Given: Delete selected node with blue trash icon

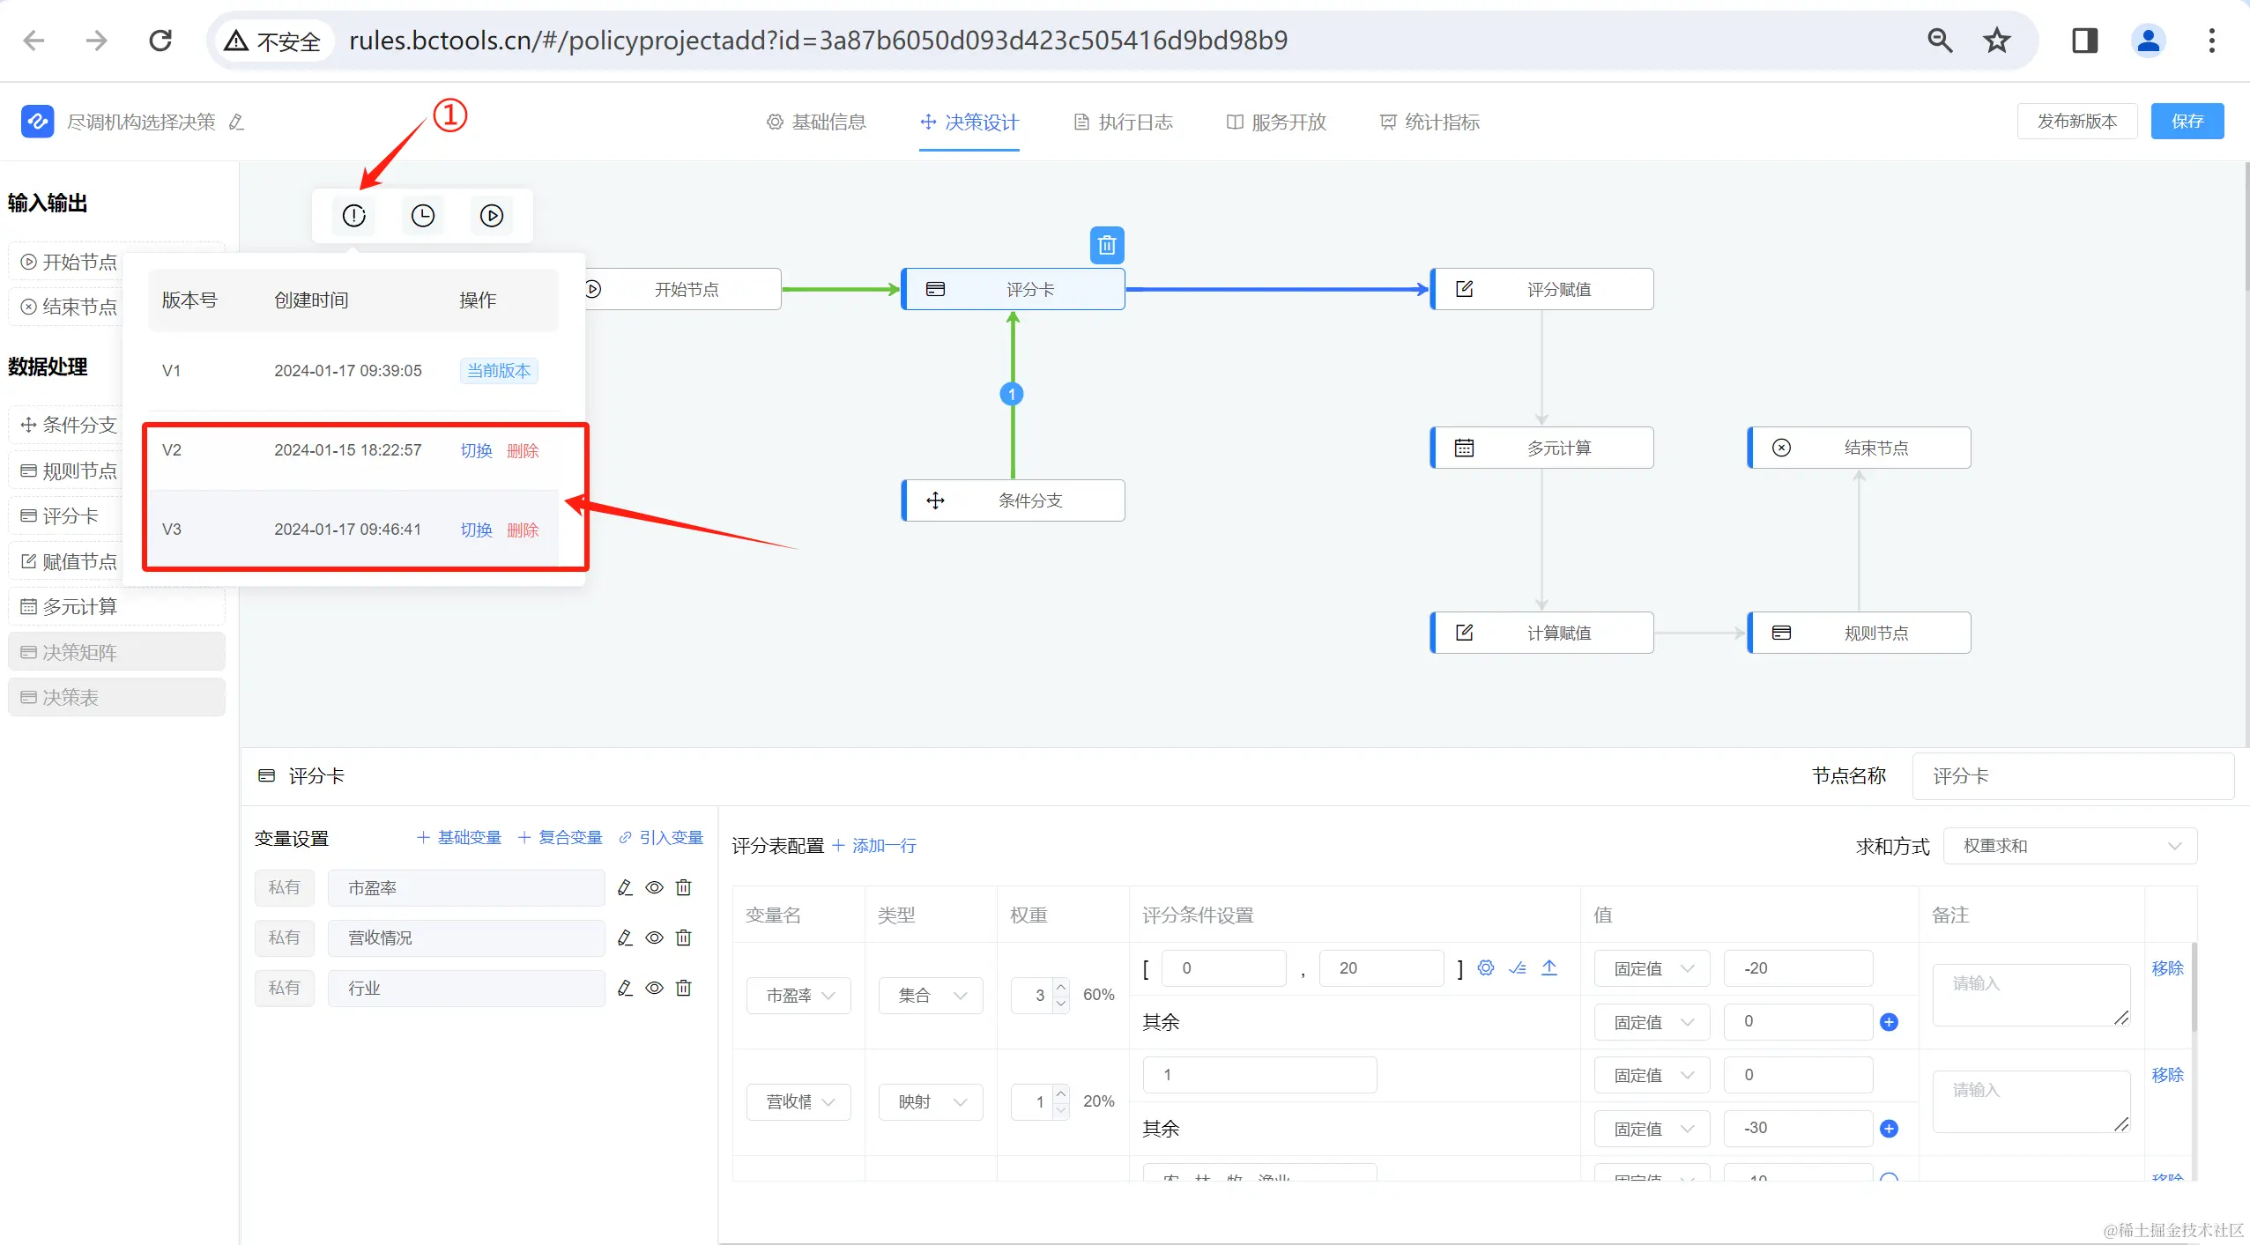Looking at the screenshot, I should [x=1107, y=245].
